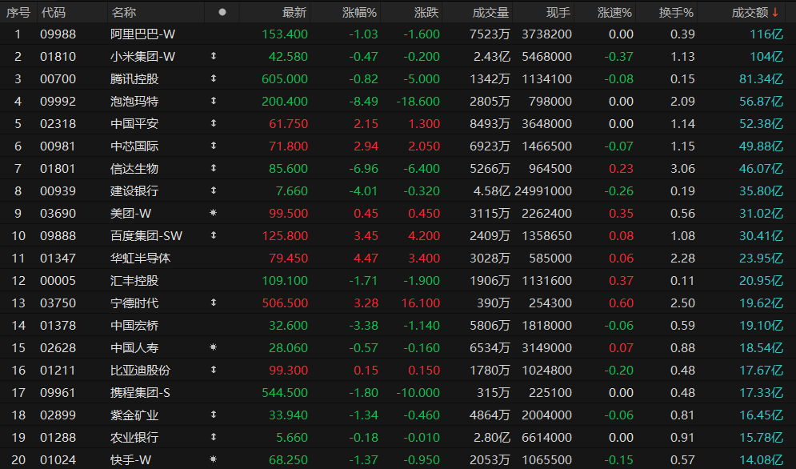Click the marker icon in the 农业银行 row
The width and height of the screenshot is (796, 469).
point(214,437)
